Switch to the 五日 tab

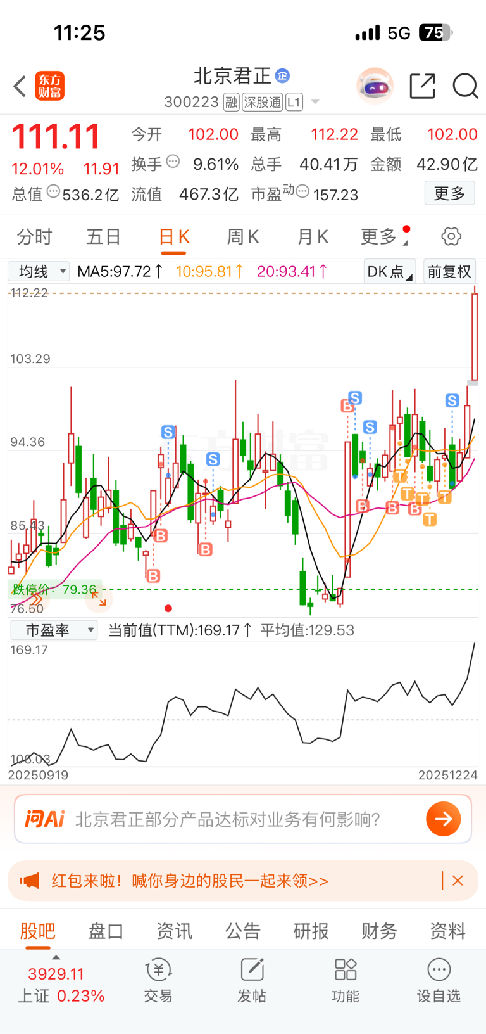click(x=104, y=237)
